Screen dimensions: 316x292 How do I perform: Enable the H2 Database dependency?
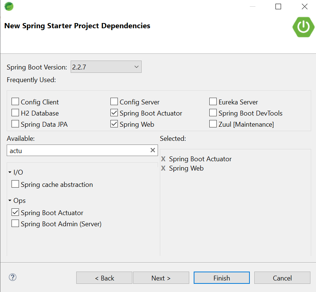[x=15, y=113]
